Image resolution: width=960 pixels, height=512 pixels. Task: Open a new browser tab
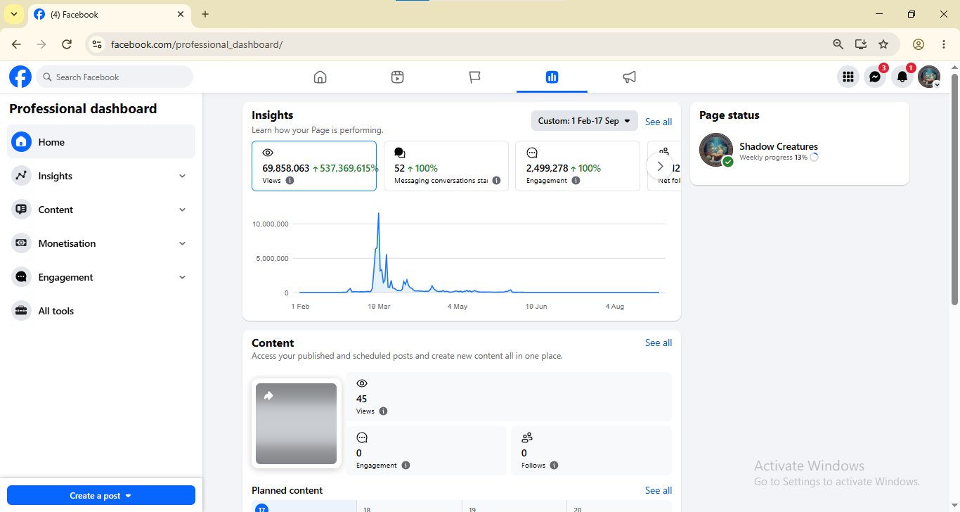pyautogui.click(x=205, y=14)
